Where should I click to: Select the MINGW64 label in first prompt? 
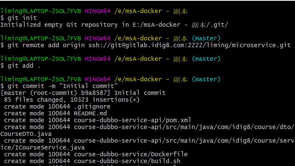pyautogui.click(x=97, y=11)
